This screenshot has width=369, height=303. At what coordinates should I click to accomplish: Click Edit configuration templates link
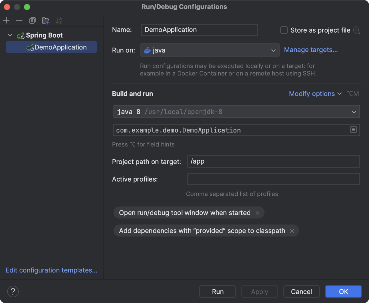coord(51,270)
